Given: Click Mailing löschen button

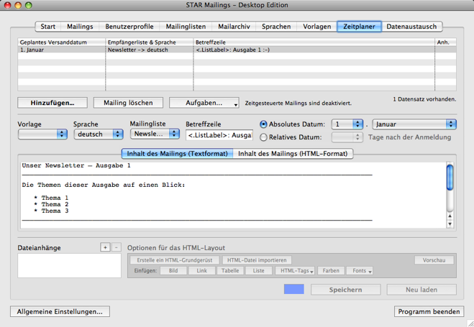Looking at the screenshot, I should 128,103.
